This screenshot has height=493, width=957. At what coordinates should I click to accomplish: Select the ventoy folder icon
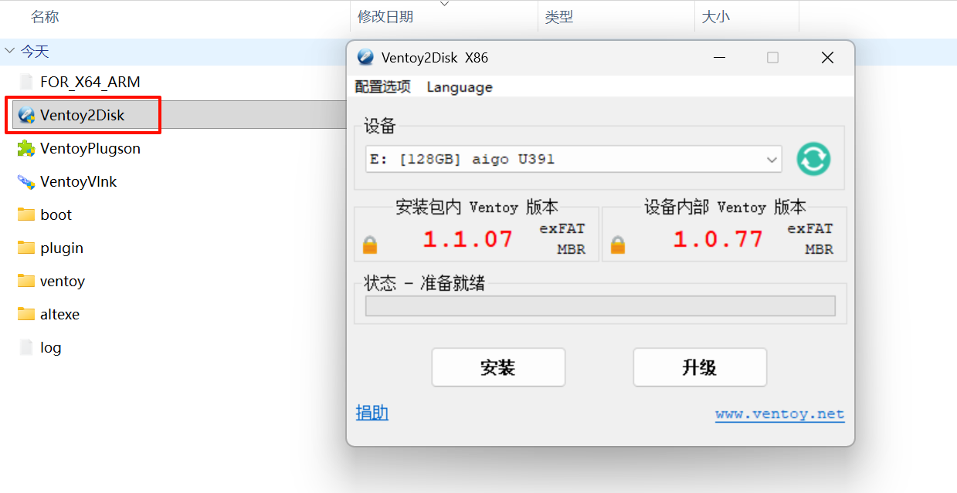(26, 281)
